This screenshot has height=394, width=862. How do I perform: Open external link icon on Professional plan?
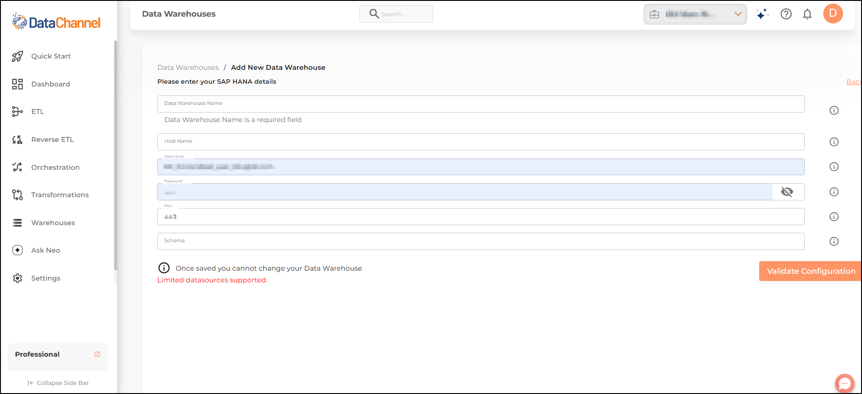tap(97, 354)
